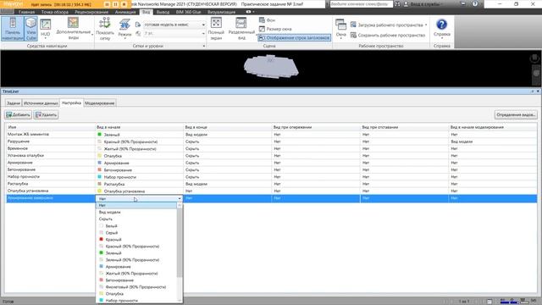Screen dimensions: 542x305
Task: Select Вид модели in the dropdown list
Action: 136,213
